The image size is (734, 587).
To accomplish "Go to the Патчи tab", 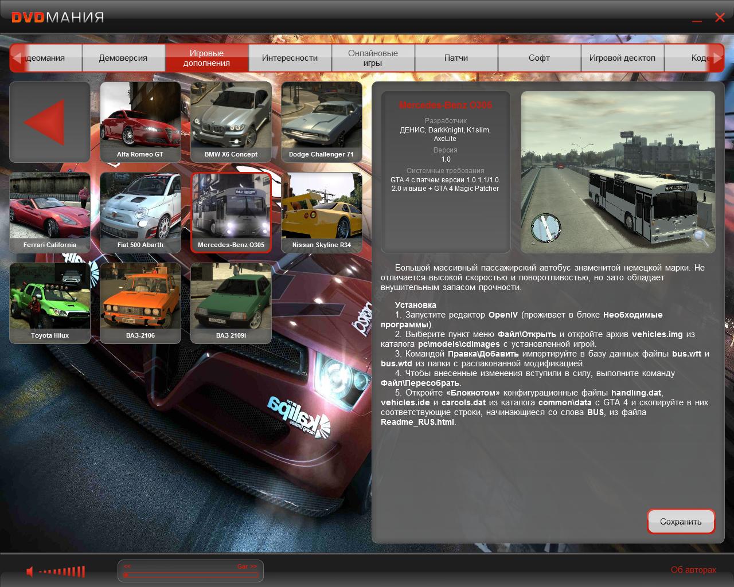I will pyautogui.click(x=456, y=58).
